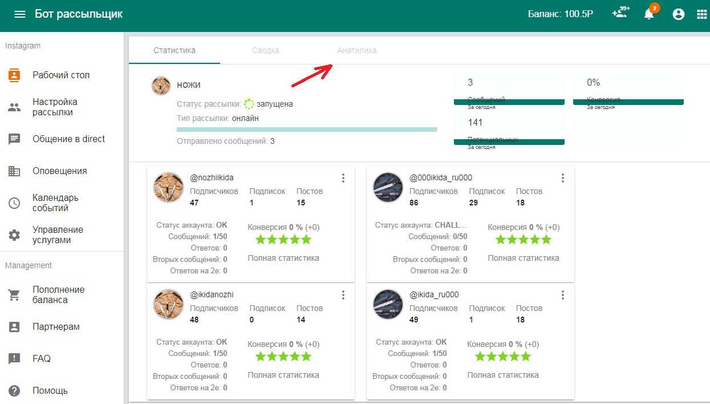Switch to the Сводка tab
Image resolution: width=710 pixels, height=404 pixels.
point(265,50)
